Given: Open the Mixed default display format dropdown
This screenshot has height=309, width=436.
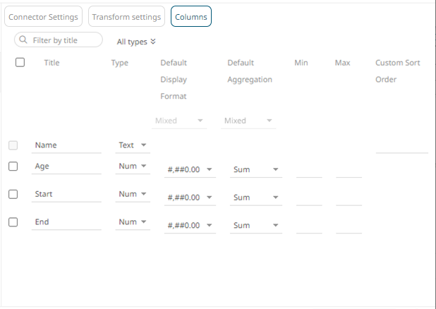Looking at the screenshot, I should tap(180, 121).
